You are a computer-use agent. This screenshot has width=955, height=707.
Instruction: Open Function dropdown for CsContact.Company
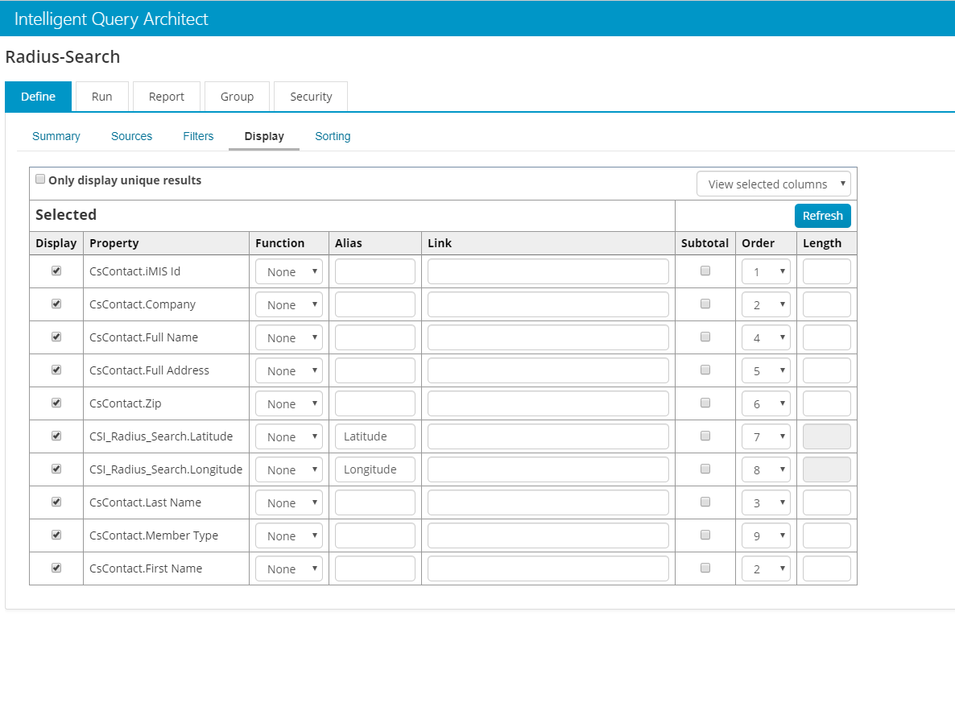click(x=289, y=305)
